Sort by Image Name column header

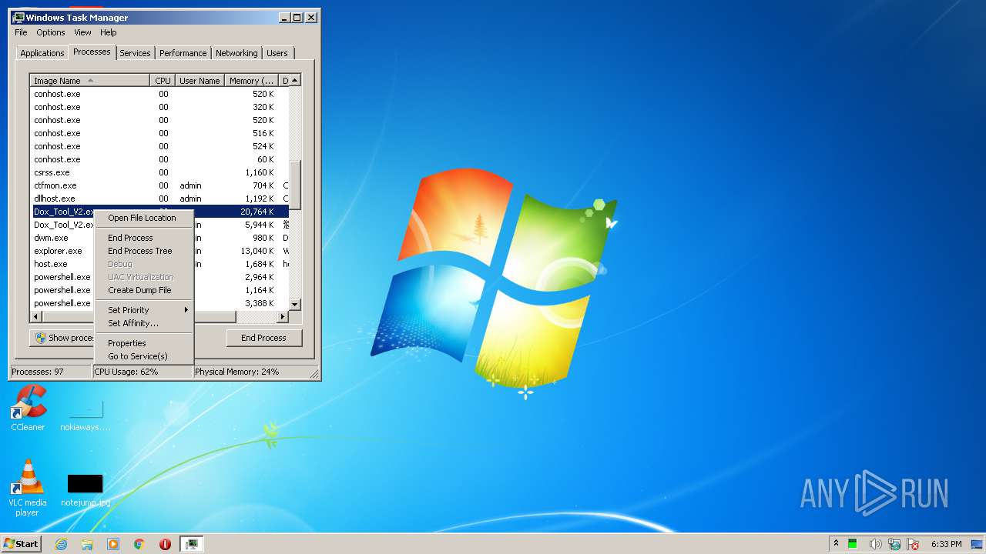[90, 81]
